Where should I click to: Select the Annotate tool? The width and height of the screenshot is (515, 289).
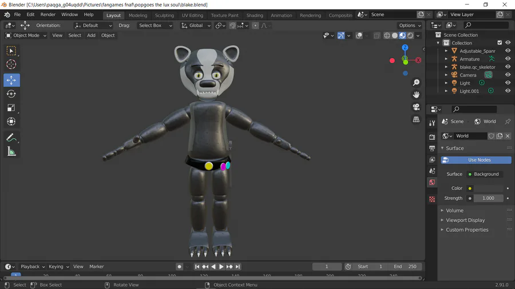(11, 138)
